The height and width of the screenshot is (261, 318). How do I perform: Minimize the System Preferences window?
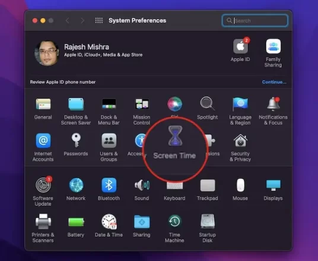click(43, 21)
